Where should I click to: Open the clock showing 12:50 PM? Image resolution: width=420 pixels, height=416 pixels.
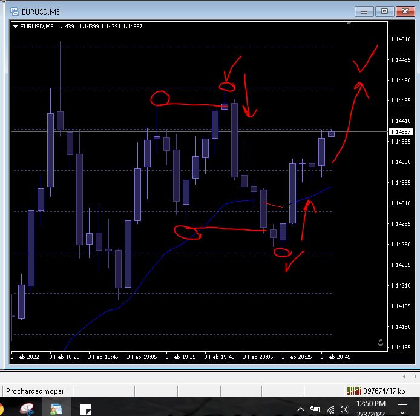pos(371,404)
